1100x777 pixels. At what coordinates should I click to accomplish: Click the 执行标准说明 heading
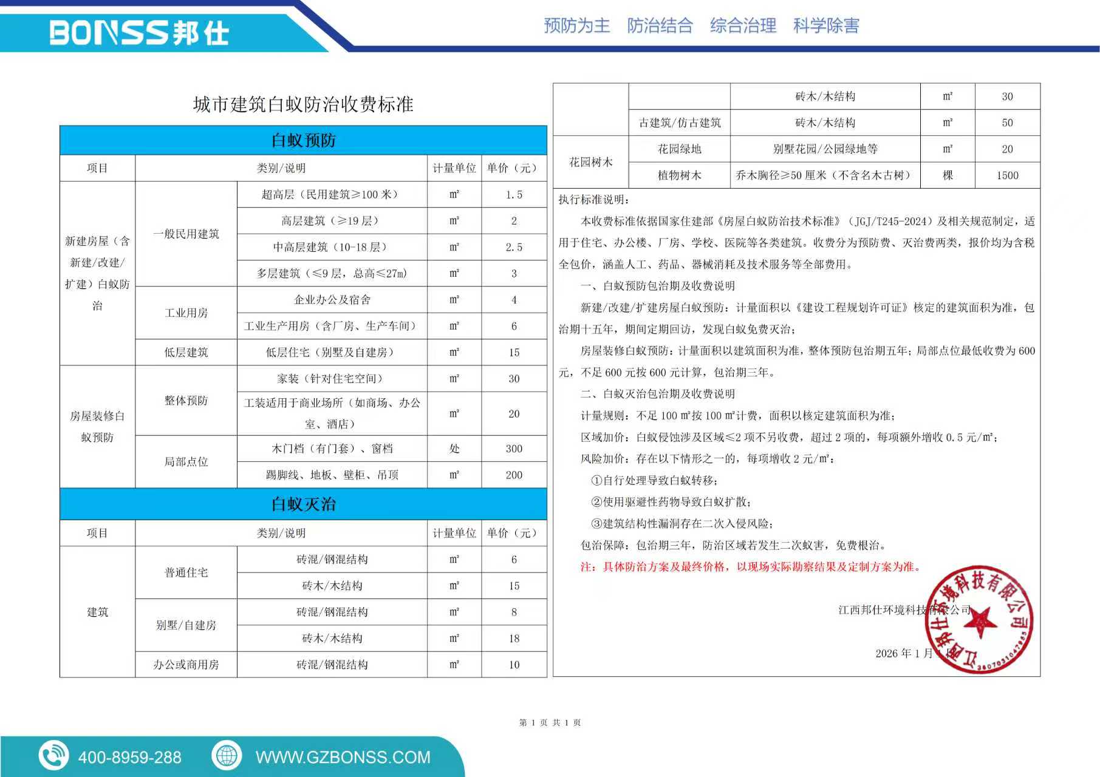click(594, 200)
